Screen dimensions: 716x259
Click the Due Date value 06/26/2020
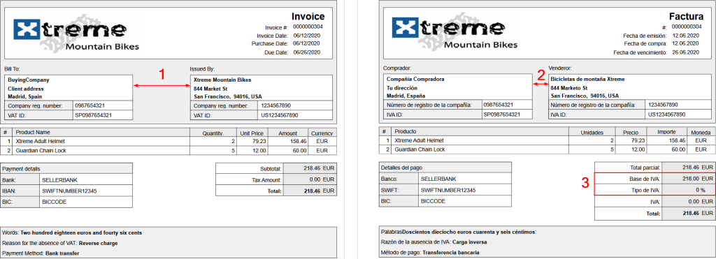click(307, 52)
